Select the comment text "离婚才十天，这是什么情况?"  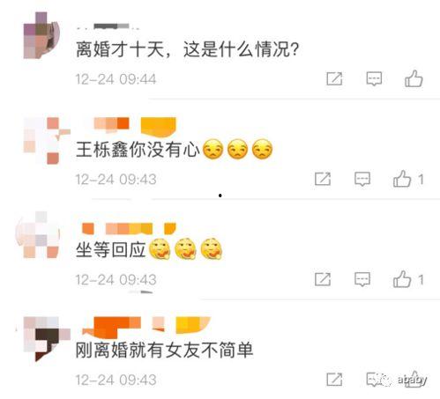point(187,49)
